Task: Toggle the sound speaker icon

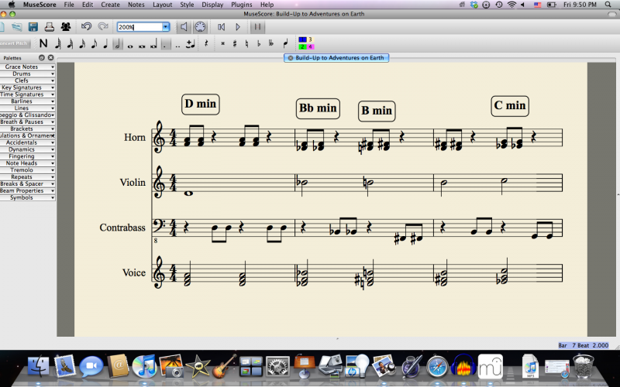Action: [x=184, y=27]
